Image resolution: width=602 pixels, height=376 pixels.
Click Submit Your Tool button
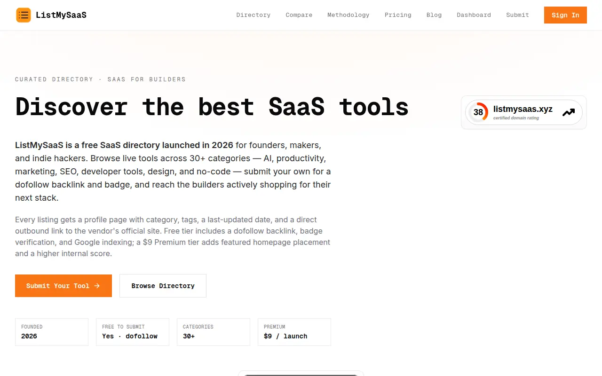coord(63,286)
